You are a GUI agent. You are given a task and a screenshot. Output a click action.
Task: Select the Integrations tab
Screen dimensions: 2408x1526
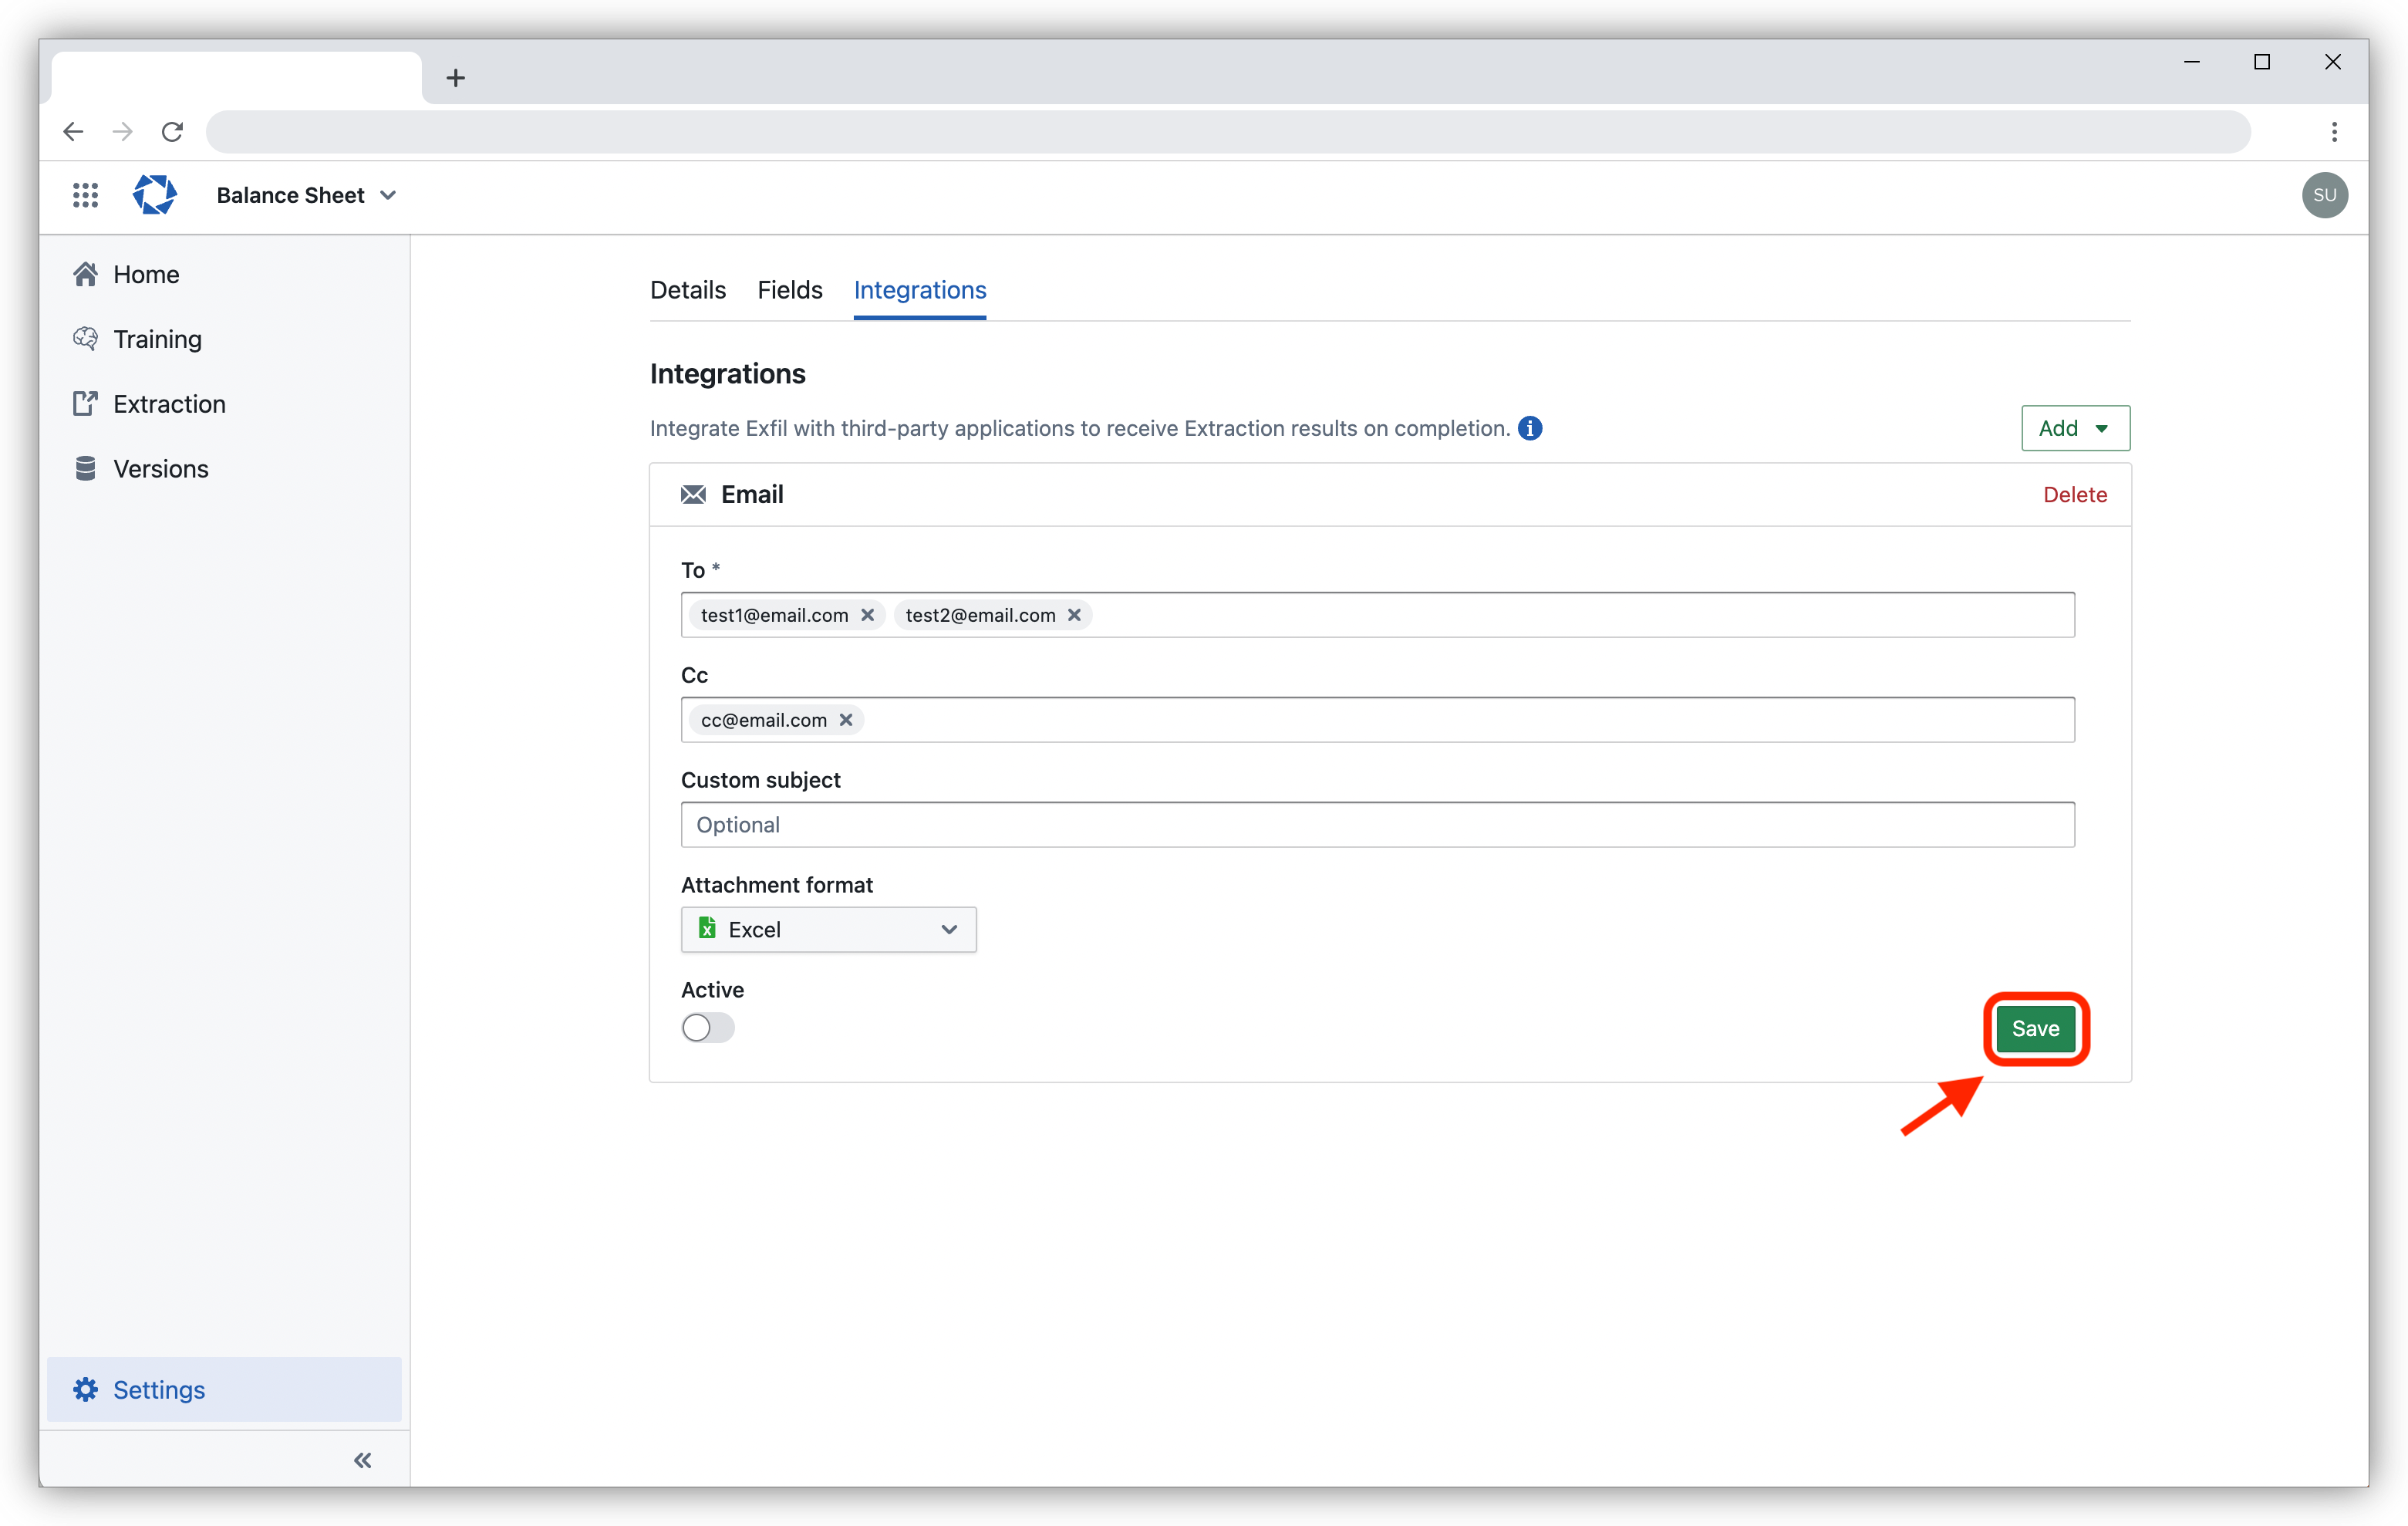[x=920, y=290]
